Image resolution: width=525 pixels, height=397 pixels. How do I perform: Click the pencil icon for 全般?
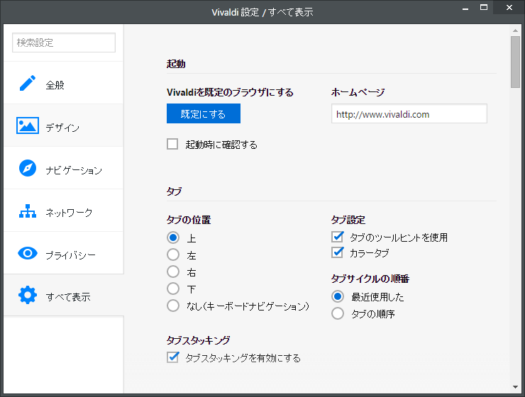click(x=28, y=83)
